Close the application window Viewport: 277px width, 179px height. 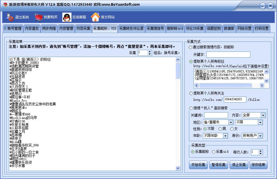click(x=270, y=6)
